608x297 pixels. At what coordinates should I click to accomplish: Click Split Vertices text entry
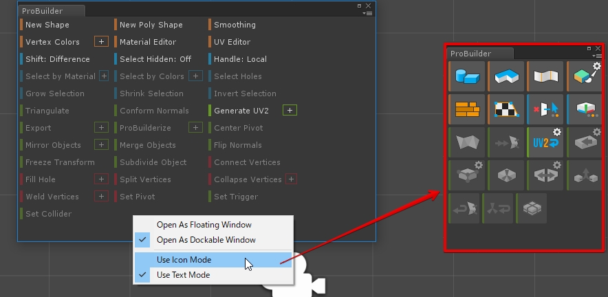point(145,179)
